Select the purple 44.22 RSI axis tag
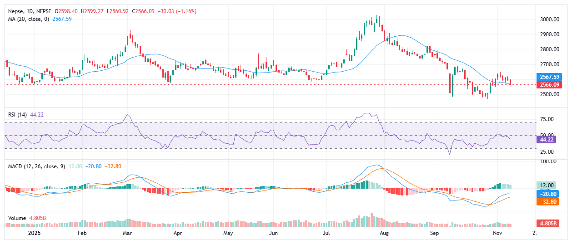Image resolution: width=572 pixels, height=244 pixels. (x=547, y=141)
